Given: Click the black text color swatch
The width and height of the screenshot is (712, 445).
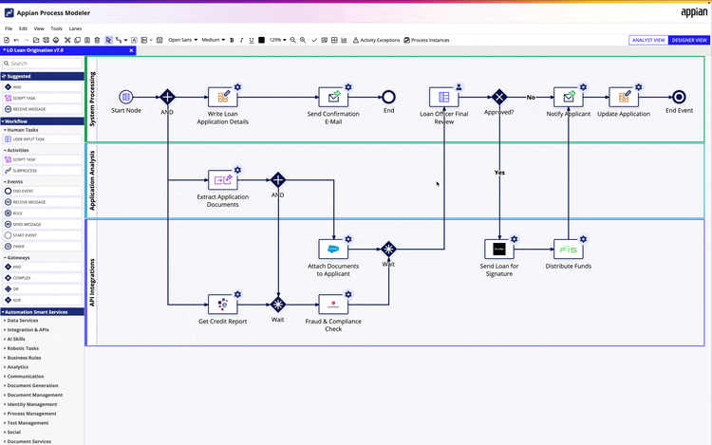Looking at the screenshot, I should point(262,40).
